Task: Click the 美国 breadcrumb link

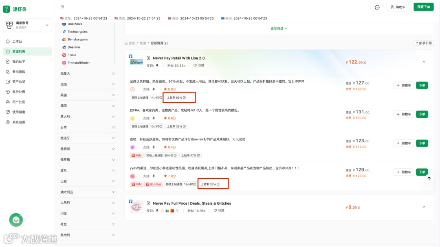Action: point(143,43)
